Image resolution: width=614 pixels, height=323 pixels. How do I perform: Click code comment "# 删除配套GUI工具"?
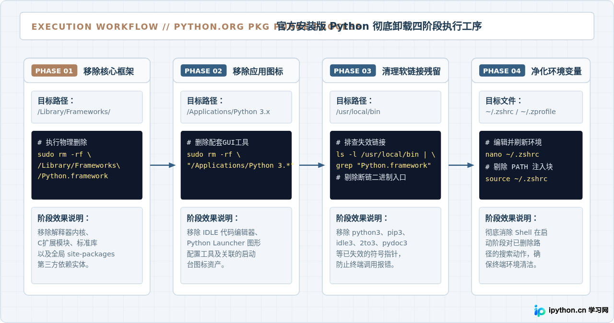point(218,142)
